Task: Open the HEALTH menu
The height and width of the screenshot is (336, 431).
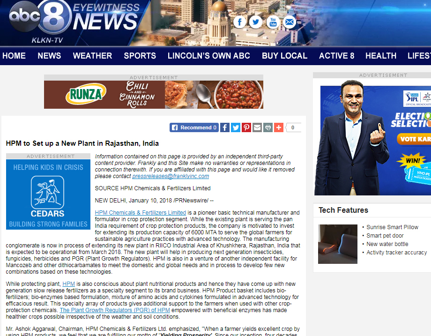Action: point(381,56)
